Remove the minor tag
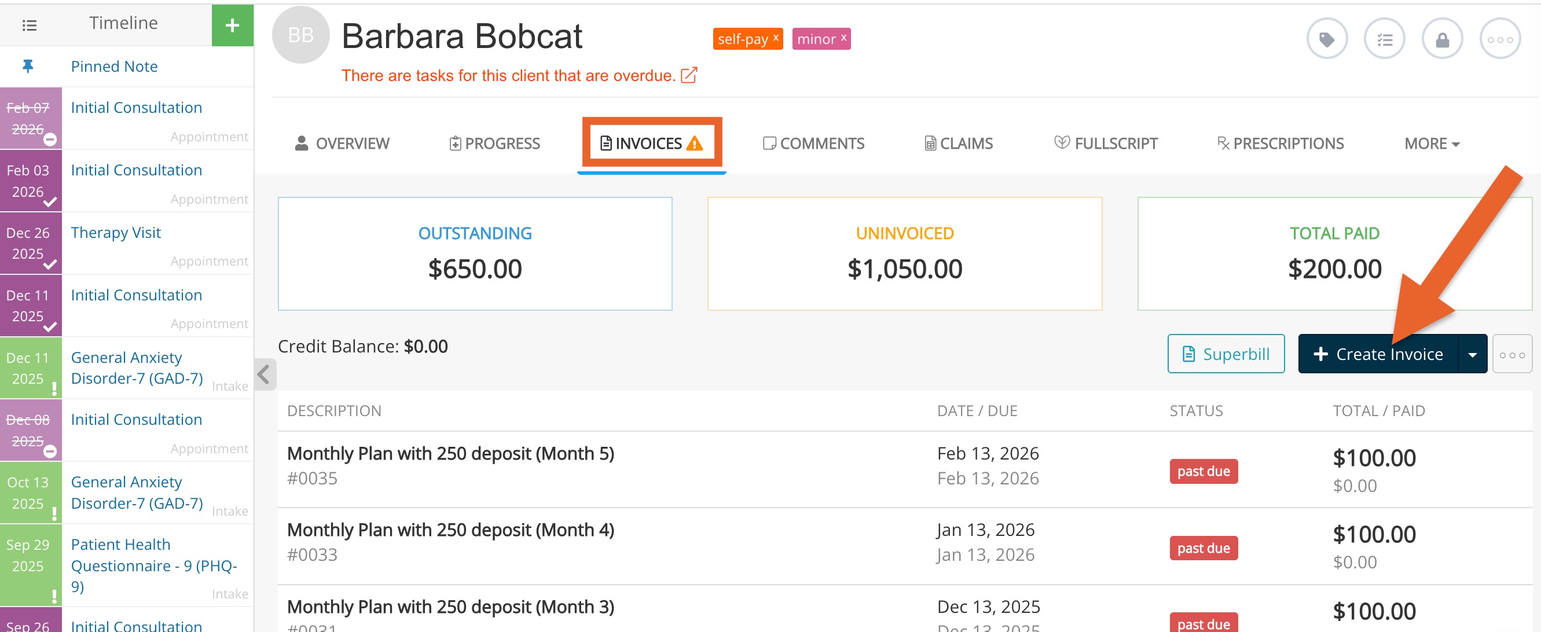Viewport: 1541px width, 632px height. tap(843, 37)
